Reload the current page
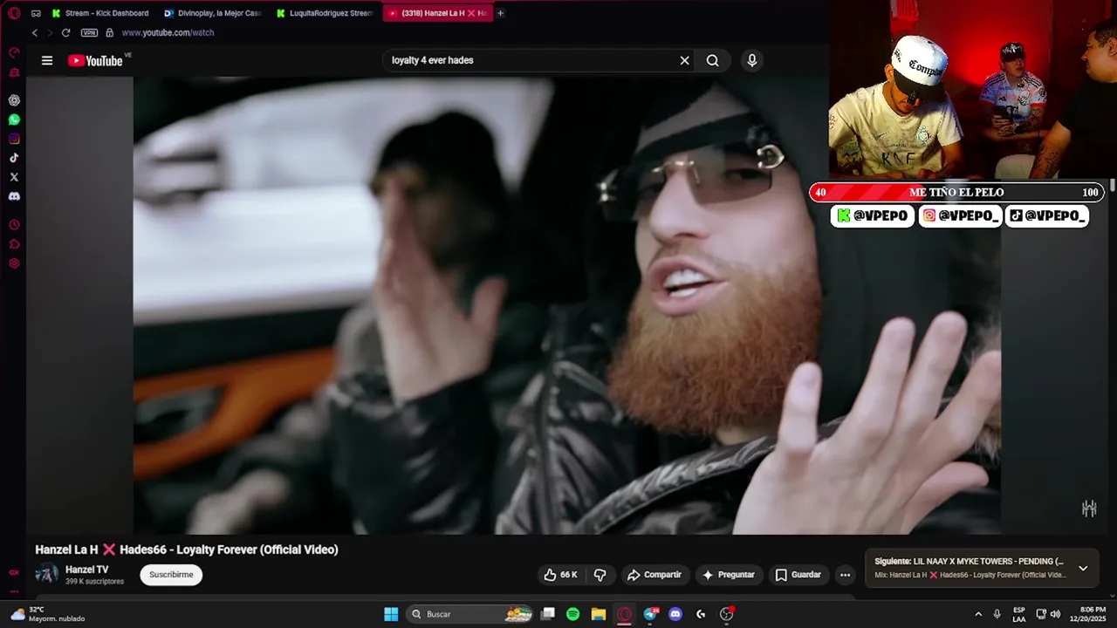Viewport: 1117px width, 628px height. [x=65, y=32]
